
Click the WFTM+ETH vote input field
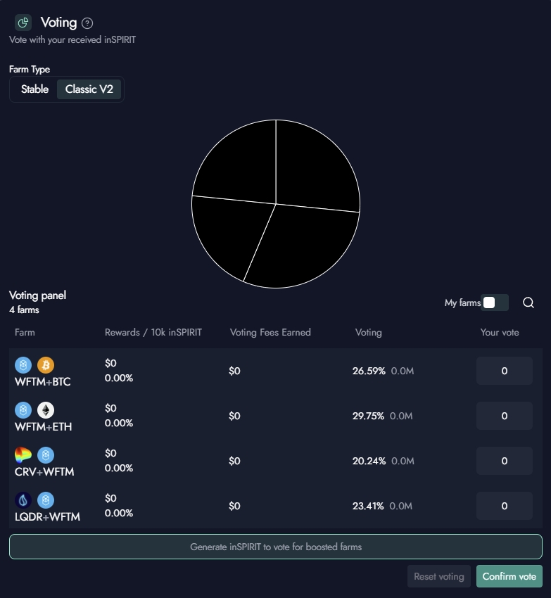point(504,416)
